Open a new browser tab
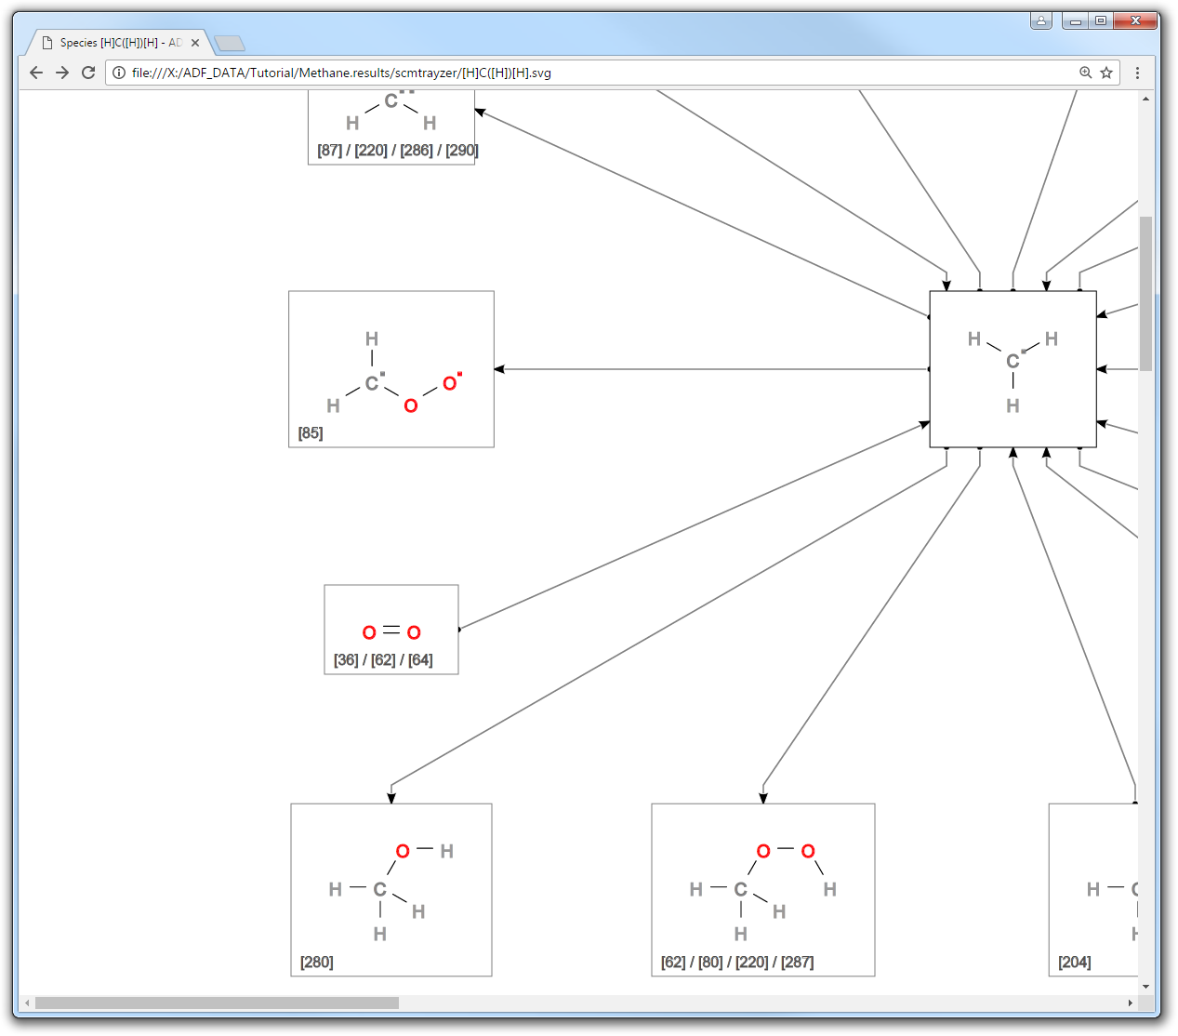The image size is (1178, 1036). pyautogui.click(x=230, y=43)
